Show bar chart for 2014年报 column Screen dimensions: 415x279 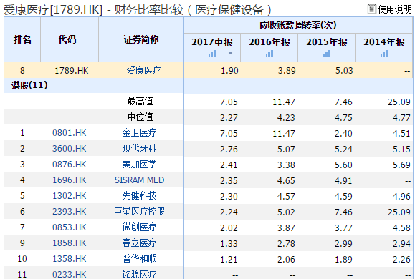pos(384,54)
